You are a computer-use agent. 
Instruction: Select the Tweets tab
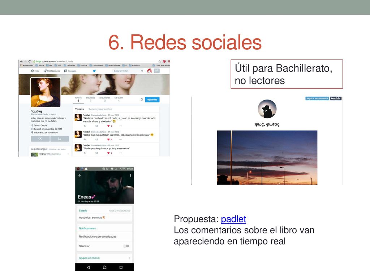tap(79, 109)
